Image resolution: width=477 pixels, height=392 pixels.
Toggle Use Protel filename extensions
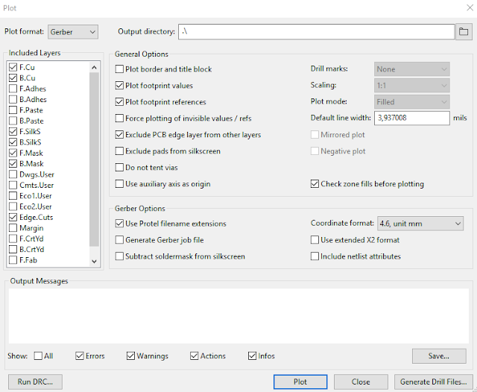click(119, 224)
